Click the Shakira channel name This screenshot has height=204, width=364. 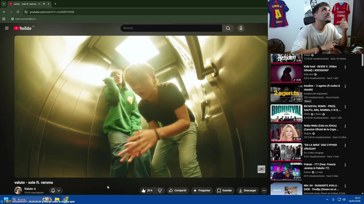pyautogui.click(x=308, y=133)
